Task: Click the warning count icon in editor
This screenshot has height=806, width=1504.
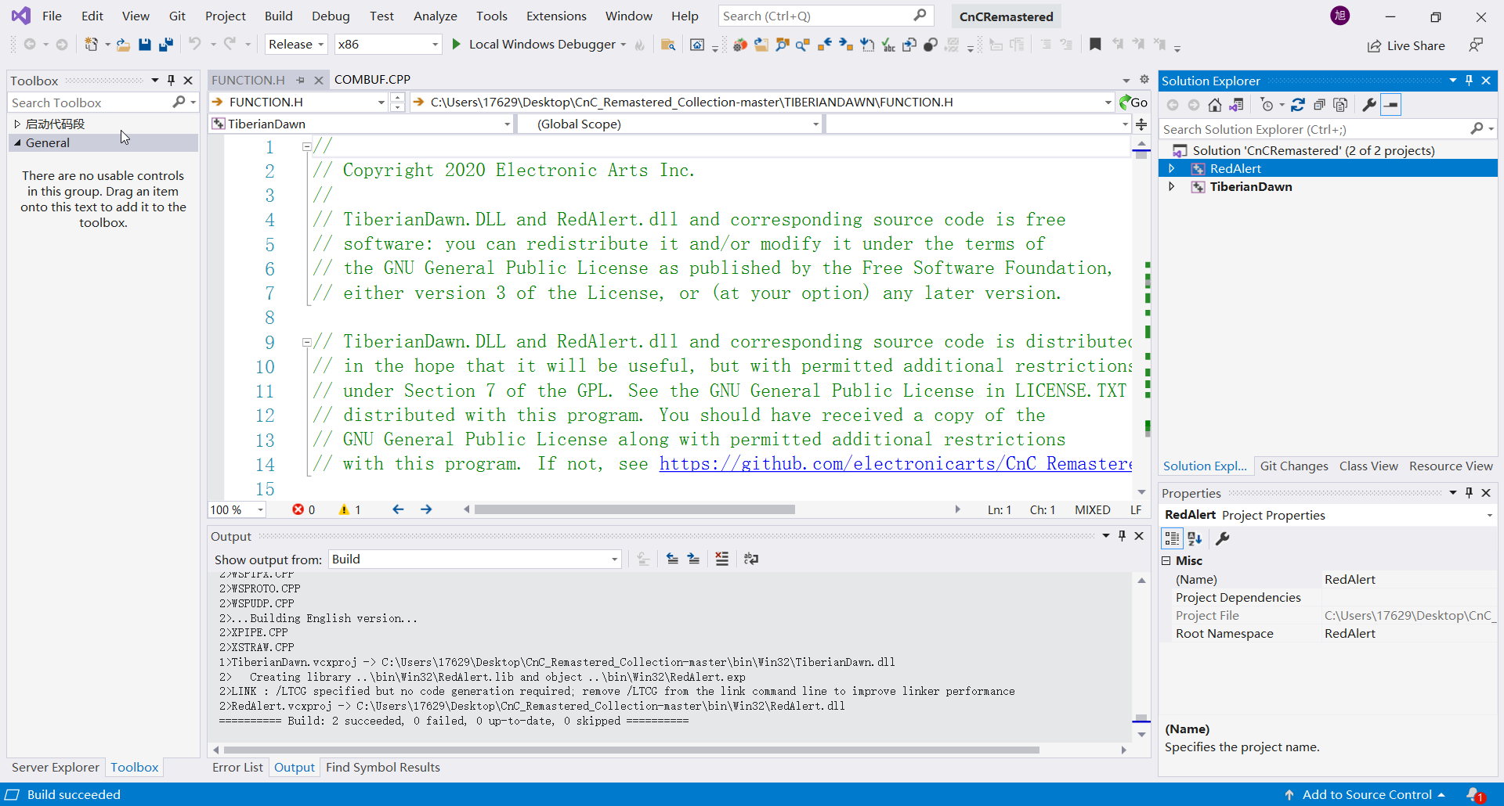Action: point(344,509)
